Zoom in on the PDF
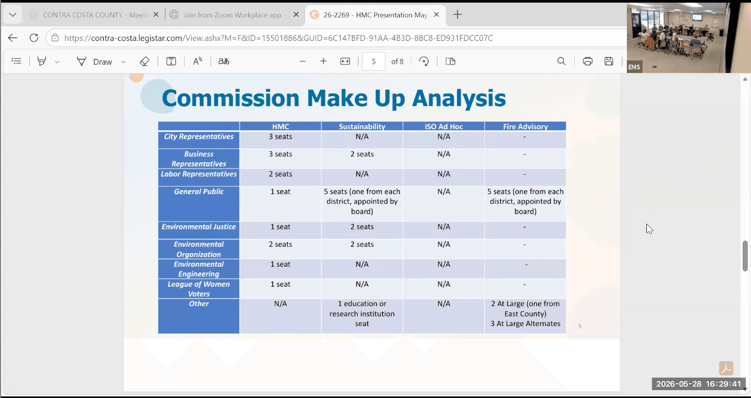The image size is (751, 398). coord(323,61)
